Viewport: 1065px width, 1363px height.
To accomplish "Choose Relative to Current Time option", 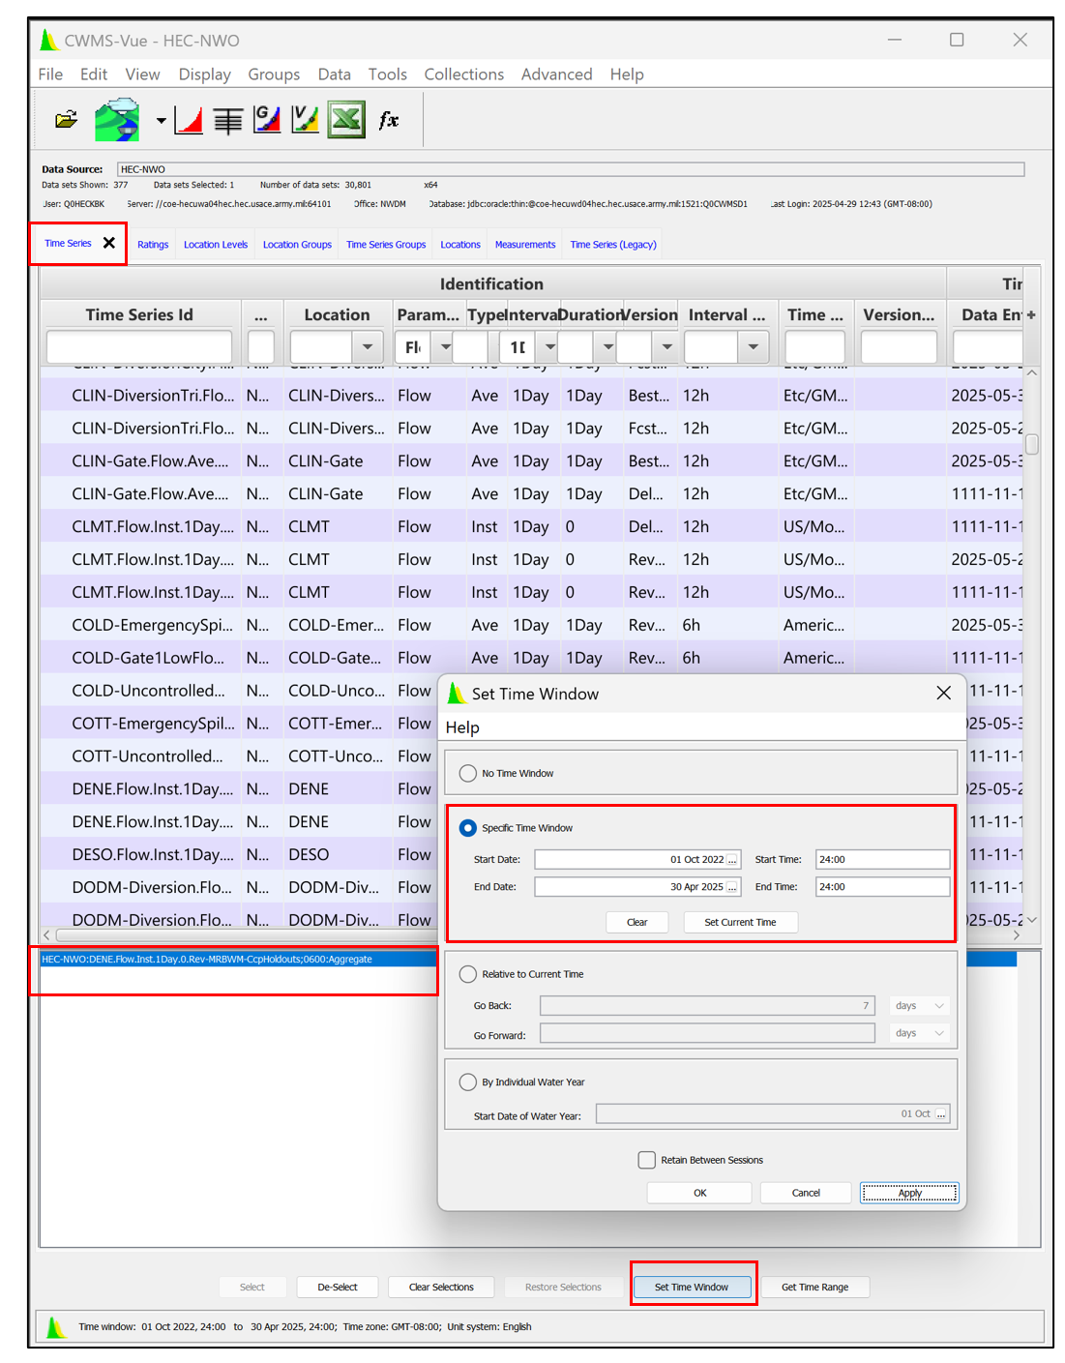I will [x=468, y=974].
